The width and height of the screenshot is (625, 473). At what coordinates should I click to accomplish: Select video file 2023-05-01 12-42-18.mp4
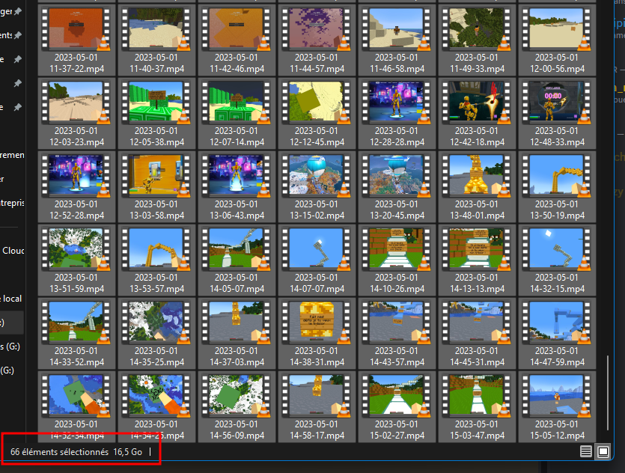pos(477,113)
